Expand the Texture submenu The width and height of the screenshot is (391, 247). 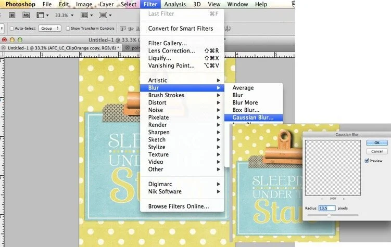(x=182, y=154)
